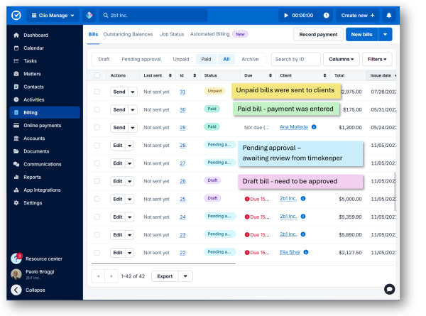Click the Collapse sidebar arrow icon

pos(16,290)
